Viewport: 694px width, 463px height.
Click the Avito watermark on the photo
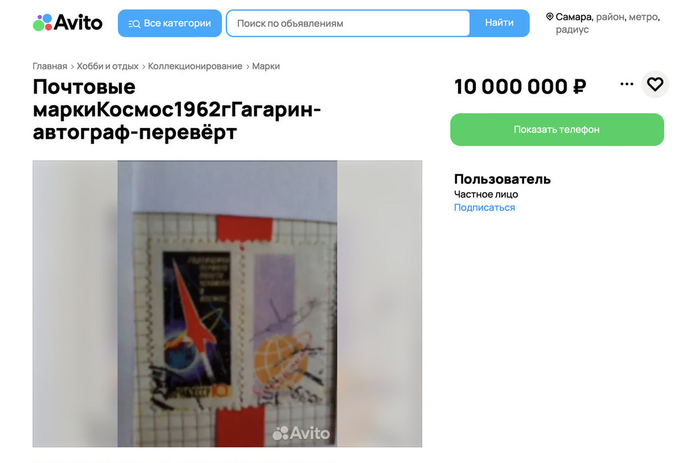[301, 432]
